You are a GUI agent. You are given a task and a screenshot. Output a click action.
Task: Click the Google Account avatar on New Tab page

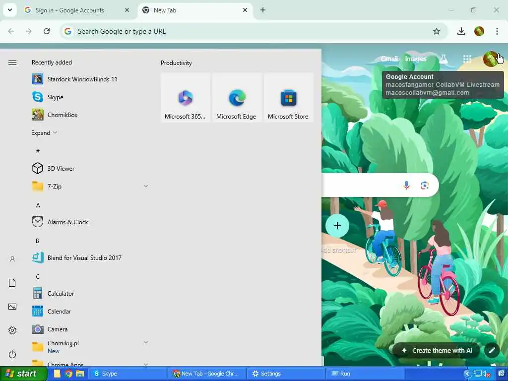[491, 59]
